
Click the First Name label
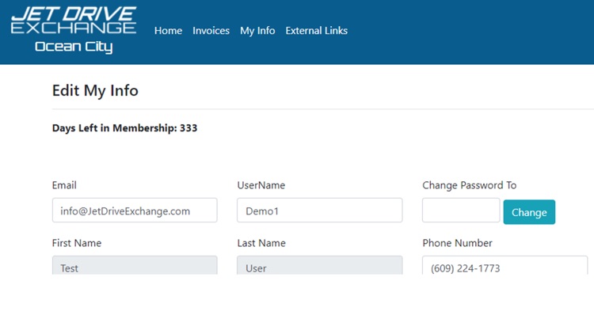pyautogui.click(x=77, y=243)
